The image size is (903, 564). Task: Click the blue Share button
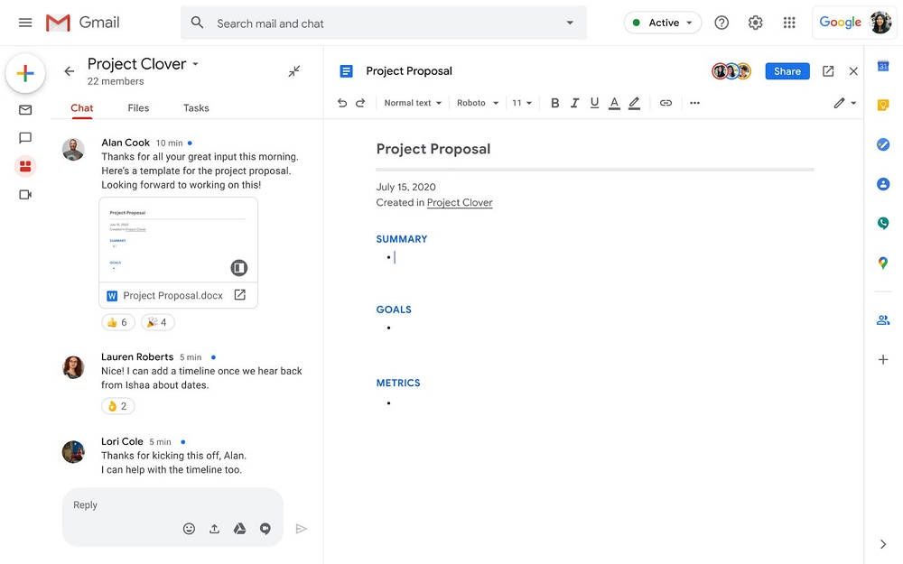787,71
